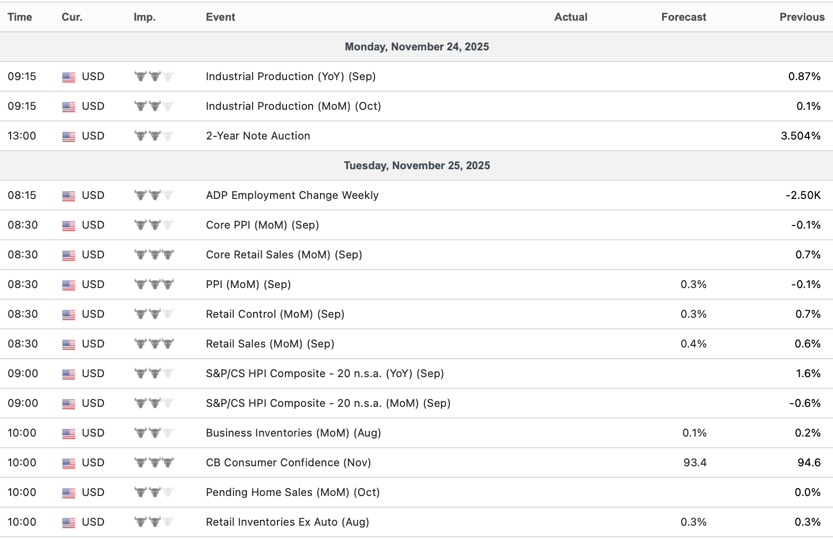Click the bull importance icons for CB Consumer Confidence

(x=154, y=463)
